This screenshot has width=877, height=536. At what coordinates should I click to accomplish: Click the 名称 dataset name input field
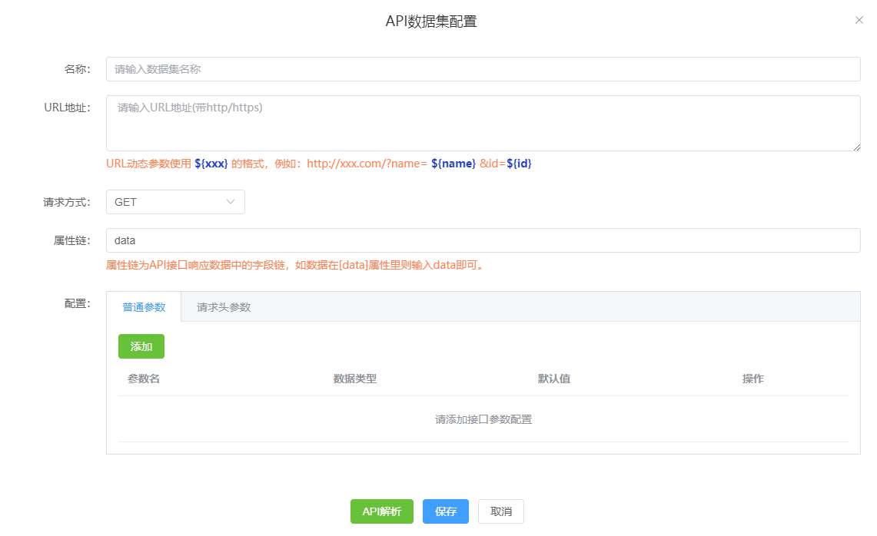pyautogui.click(x=483, y=69)
